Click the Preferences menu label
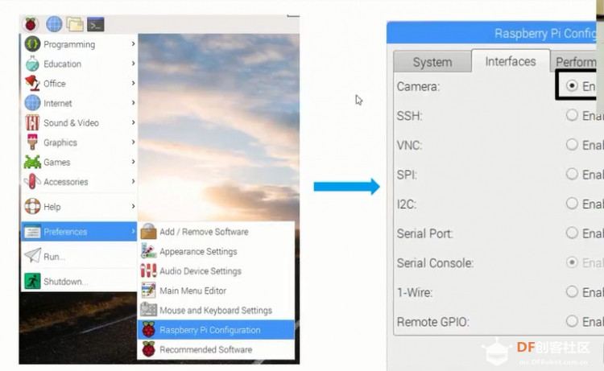Viewport: 604px width, 371px height. click(x=65, y=232)
